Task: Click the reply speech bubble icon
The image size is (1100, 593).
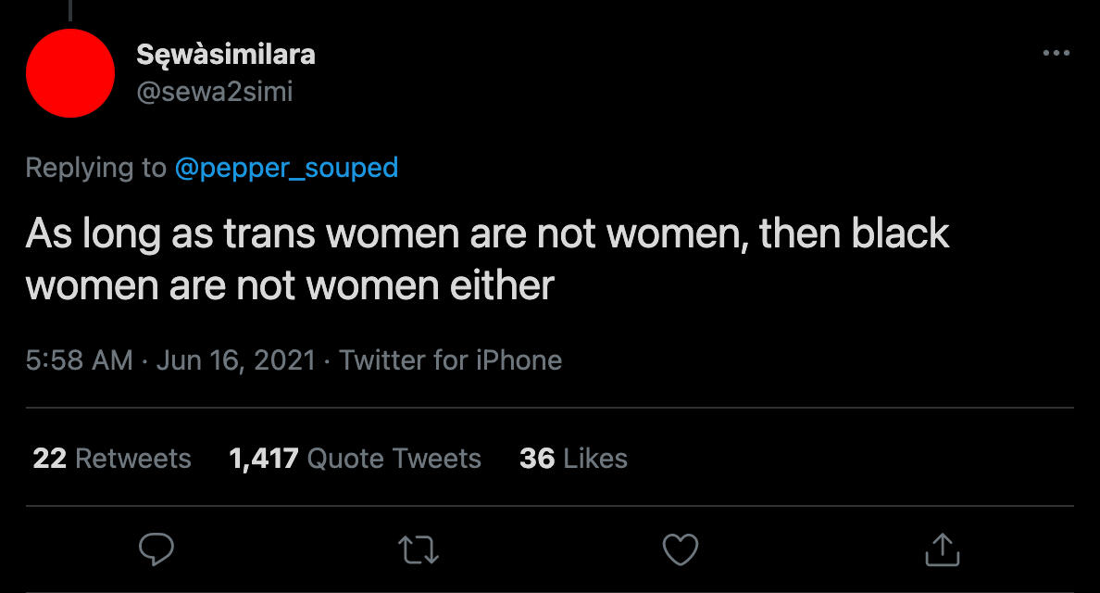Action: tap(156, 549)
